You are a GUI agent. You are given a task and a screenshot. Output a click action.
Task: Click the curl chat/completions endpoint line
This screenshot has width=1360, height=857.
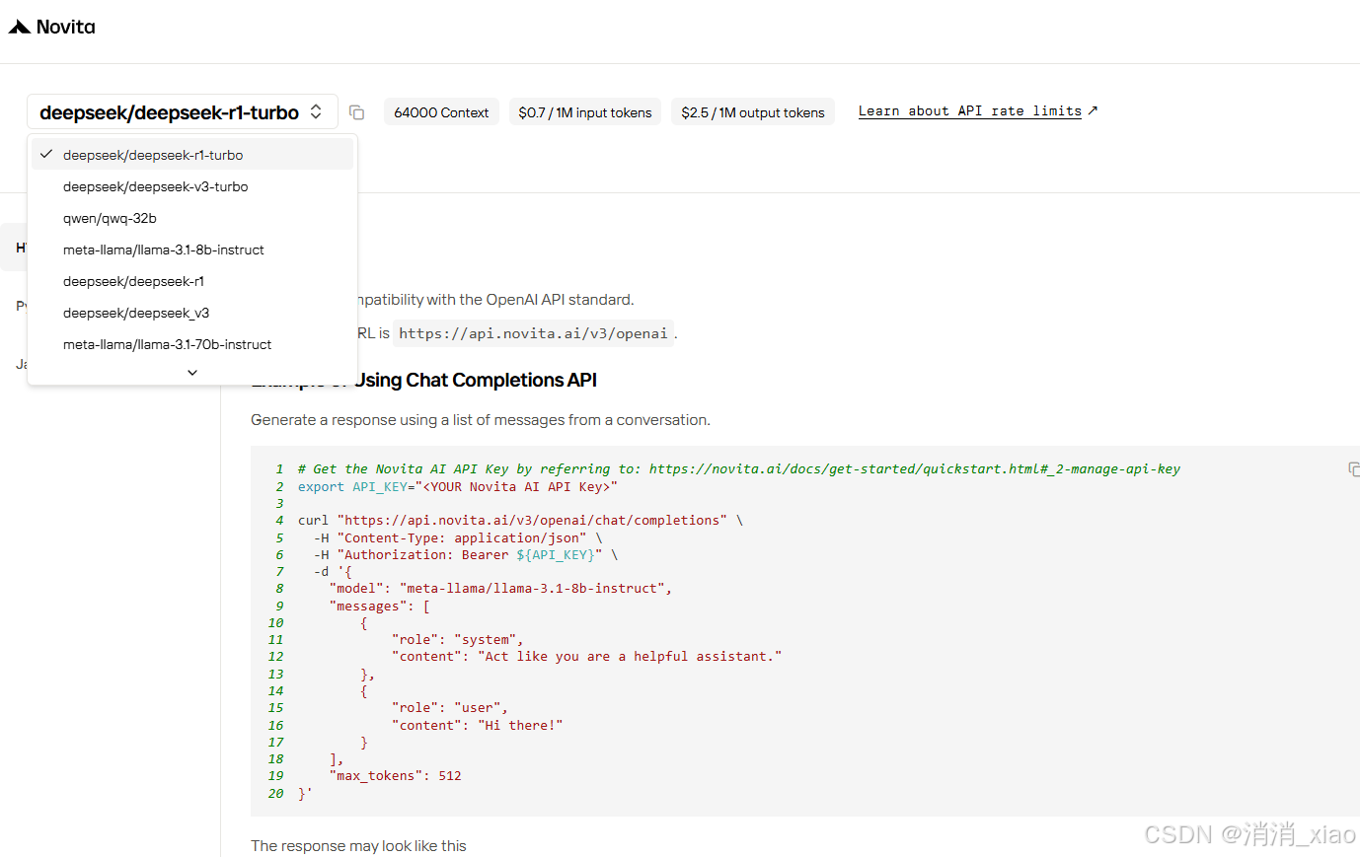point(520,521)
